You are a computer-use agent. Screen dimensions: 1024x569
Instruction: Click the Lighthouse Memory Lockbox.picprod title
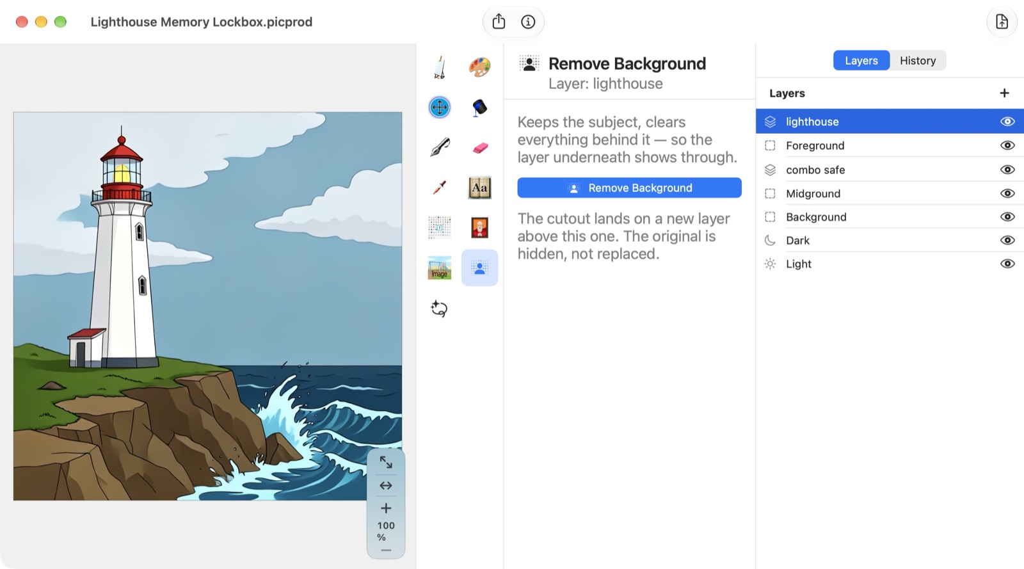coord(202,22)
